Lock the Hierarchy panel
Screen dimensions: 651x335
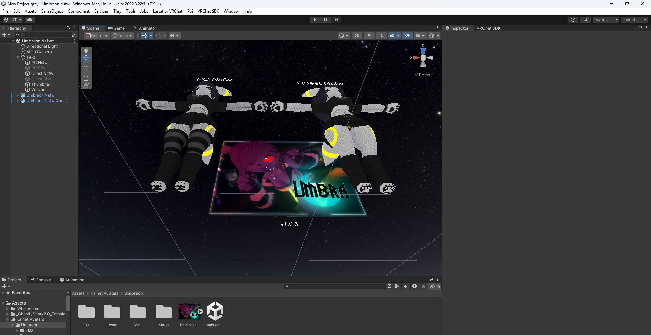point(68,28)
